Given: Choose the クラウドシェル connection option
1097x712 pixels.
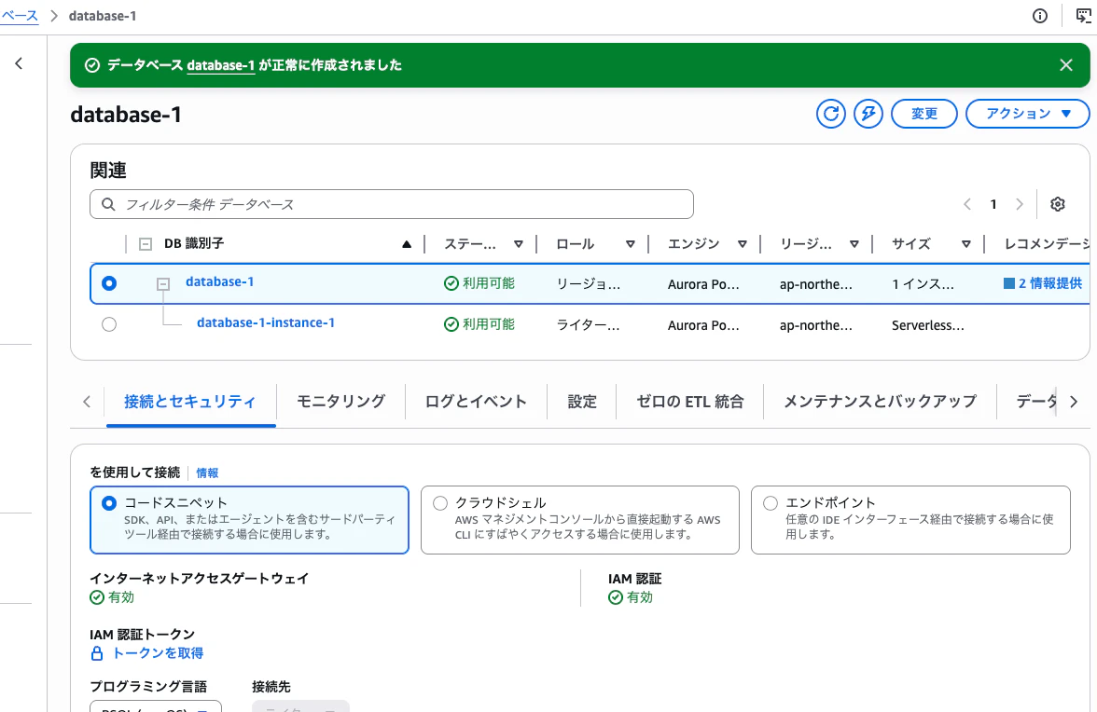Looking at the screenshot, I should click(x=580, y=520).
